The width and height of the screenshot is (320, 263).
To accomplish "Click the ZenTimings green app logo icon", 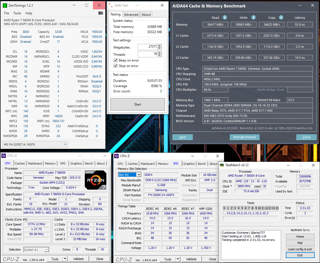I will point(5,6).
